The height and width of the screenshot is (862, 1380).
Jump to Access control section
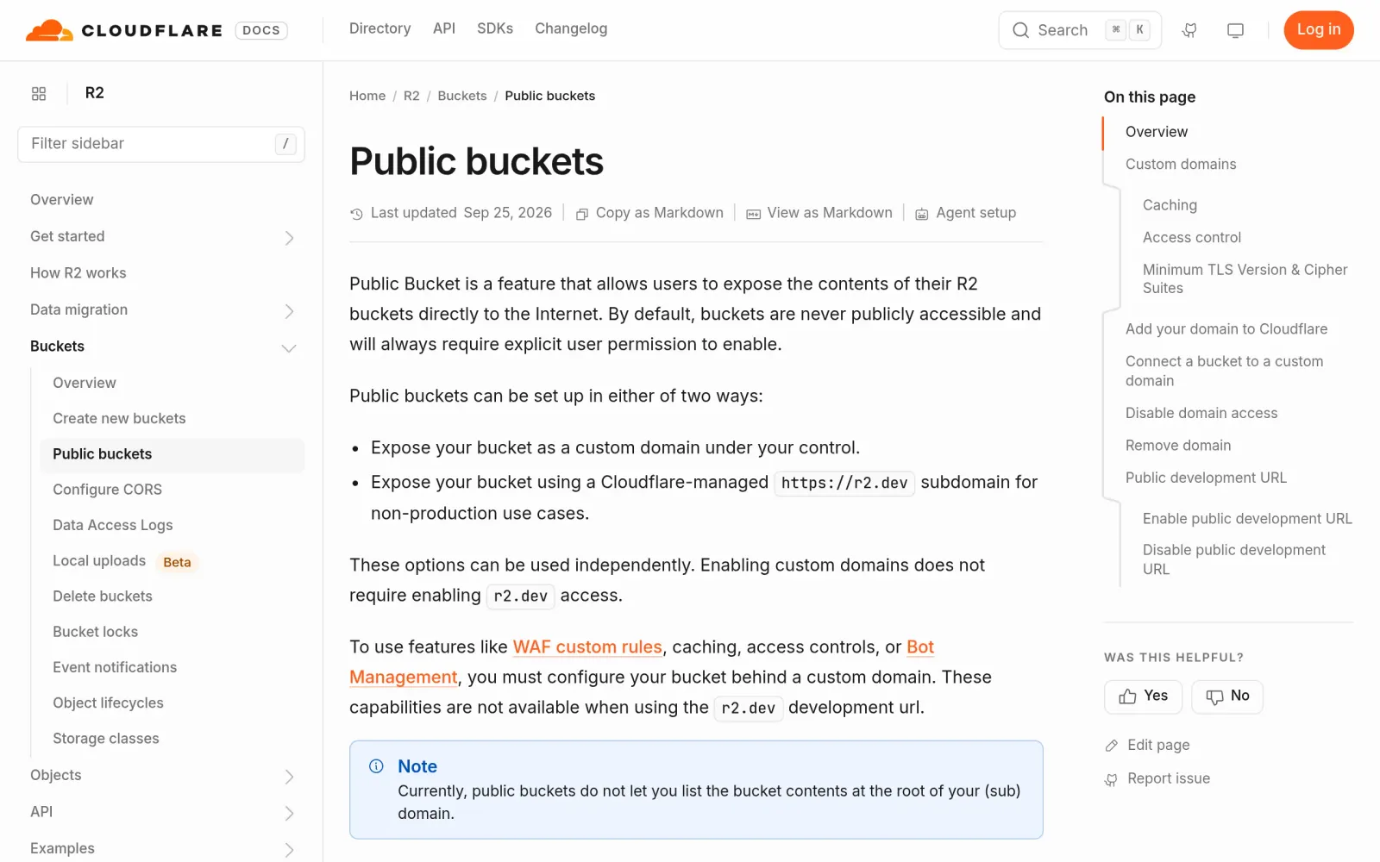1192,237
